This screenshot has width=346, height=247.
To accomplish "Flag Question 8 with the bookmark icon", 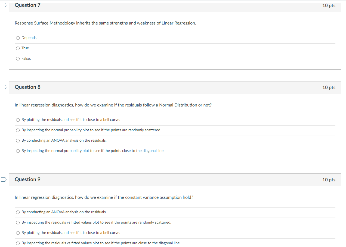I will 3,87.
